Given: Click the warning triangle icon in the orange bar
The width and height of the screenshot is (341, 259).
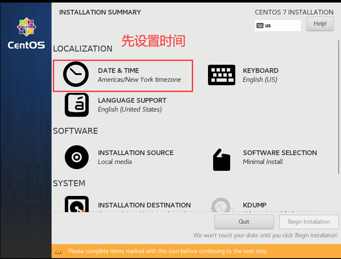Looking at the screenshot, I should click(58, 251).
